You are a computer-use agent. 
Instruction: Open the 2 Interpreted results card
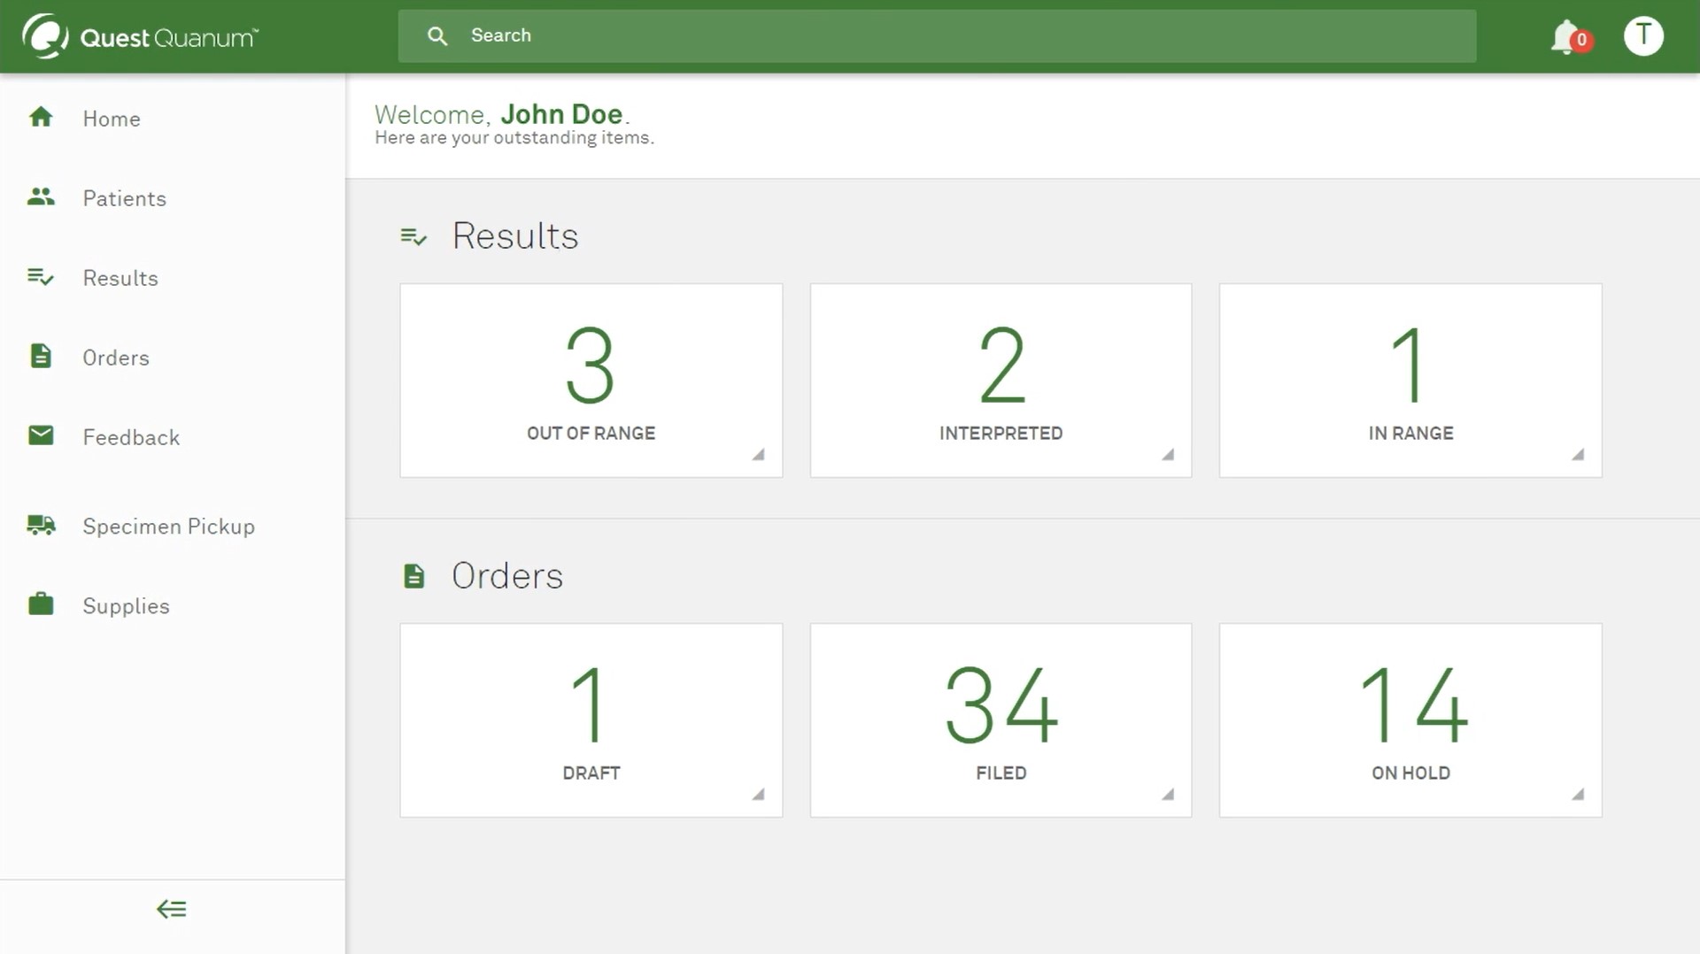pyautogui.click(x=1001, y=381)
